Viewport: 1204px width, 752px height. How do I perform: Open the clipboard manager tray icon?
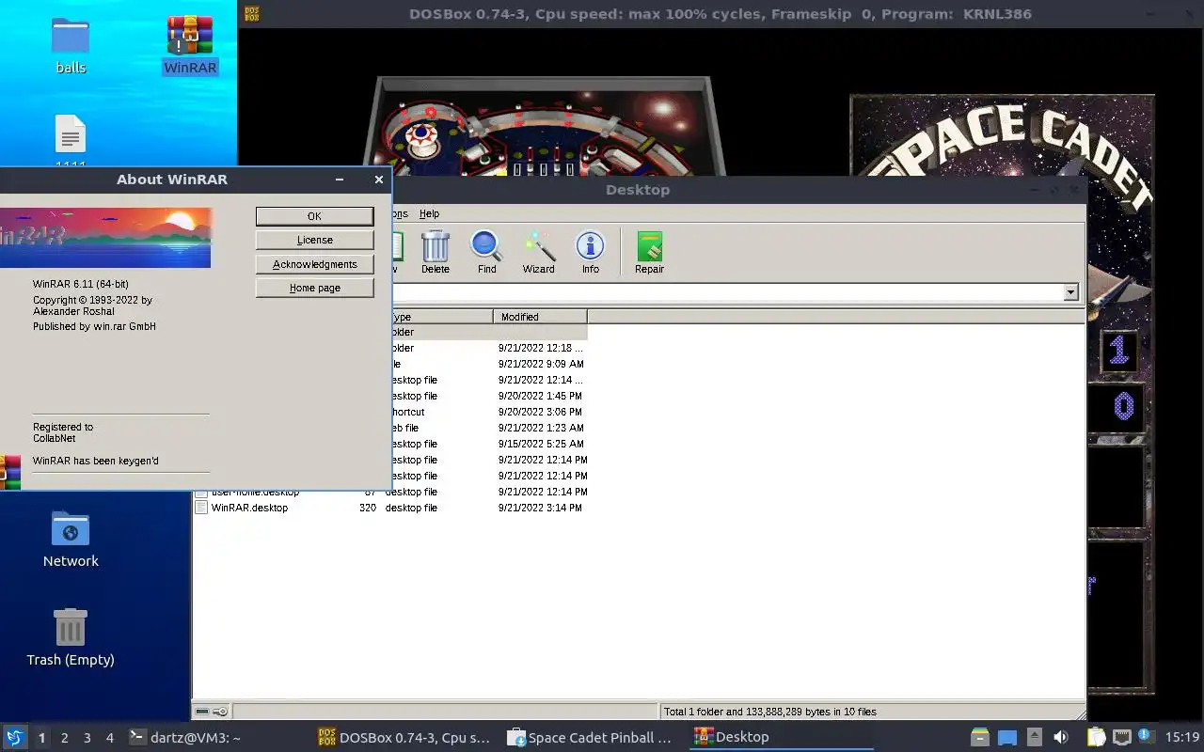(1096, 738)
